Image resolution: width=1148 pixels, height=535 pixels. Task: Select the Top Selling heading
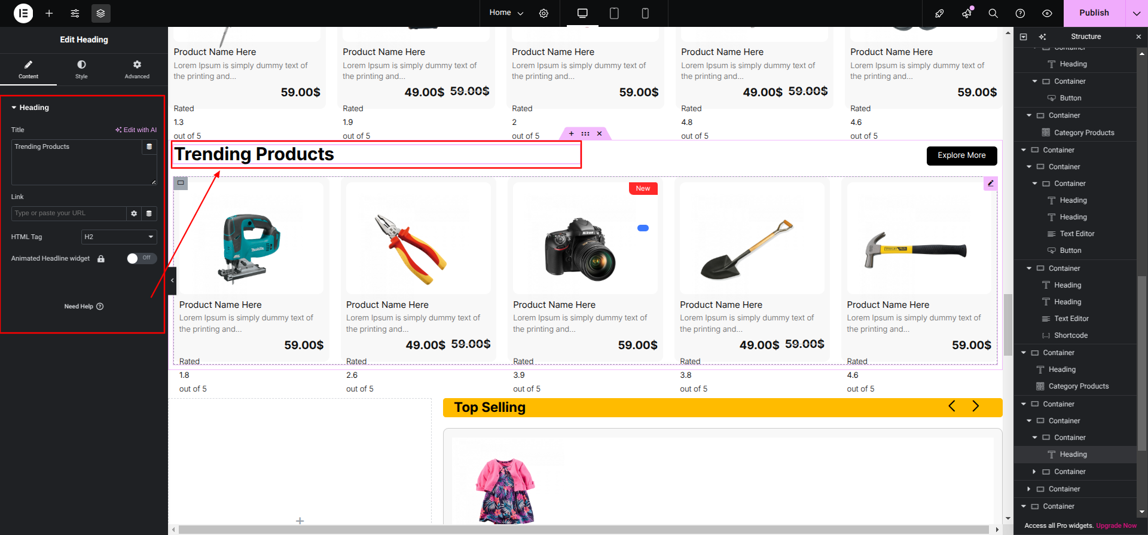(490, 408)
